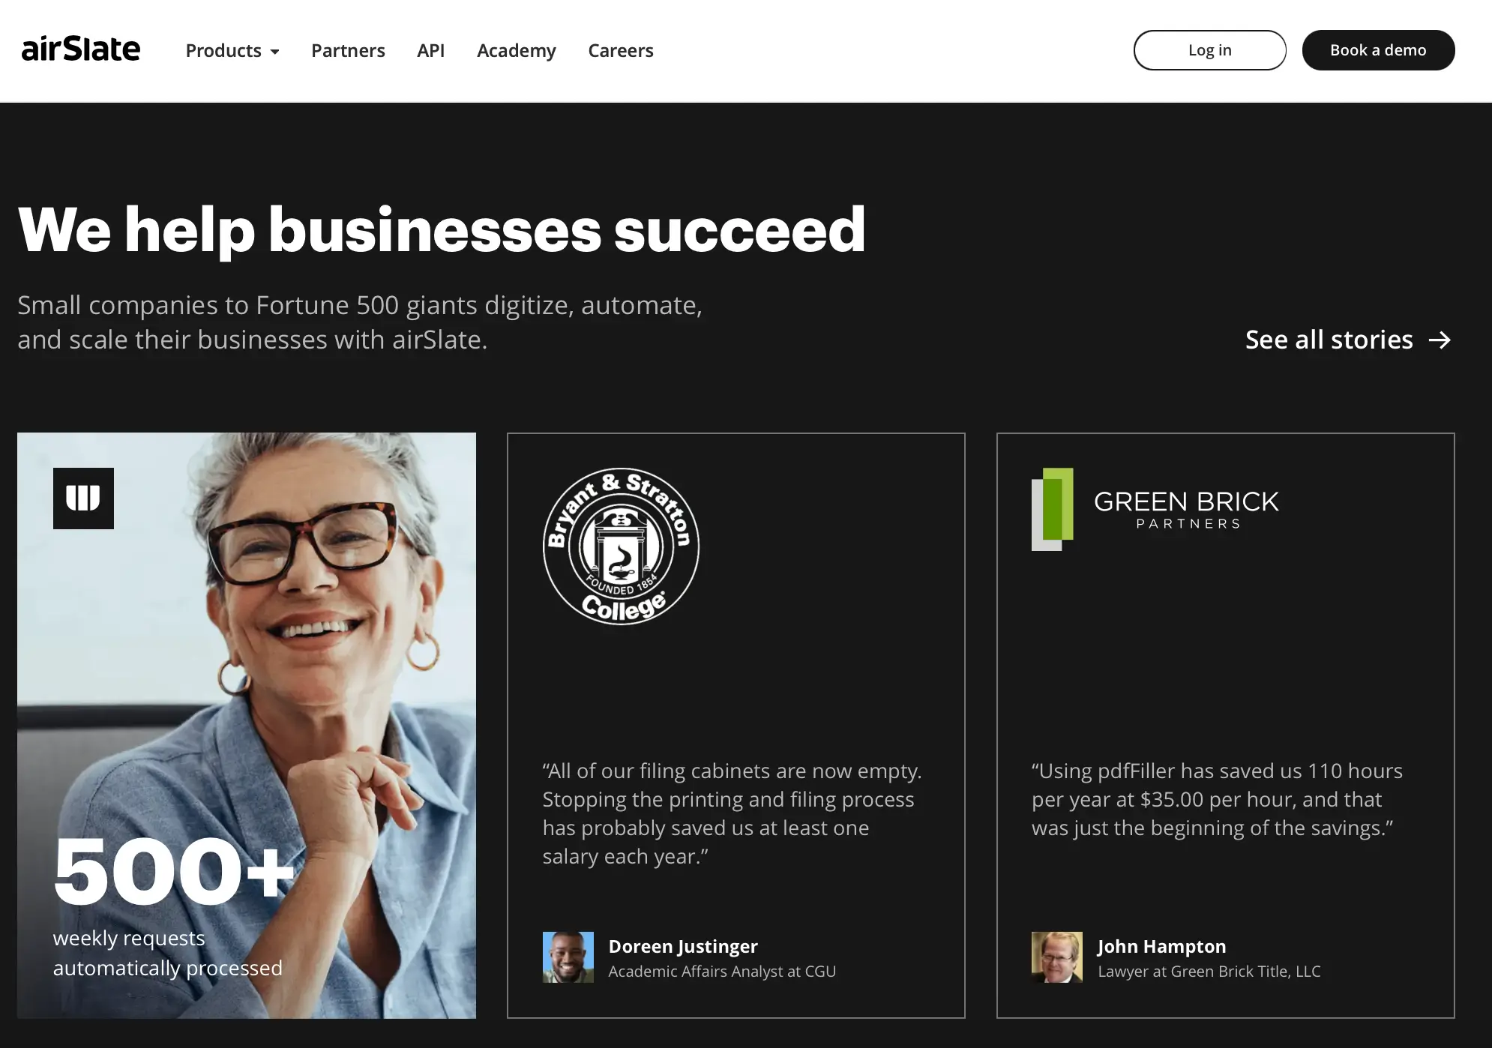This screenshot has height=1048, width=1492.
Task: Click the Log in button
Action: click(1209, 49)
